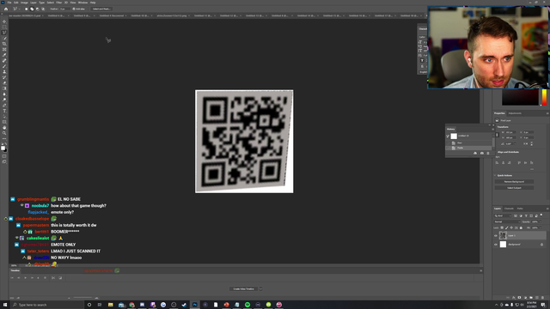
Task: Choose Intersect with Selection mode
Action: (x=43, y=9)
